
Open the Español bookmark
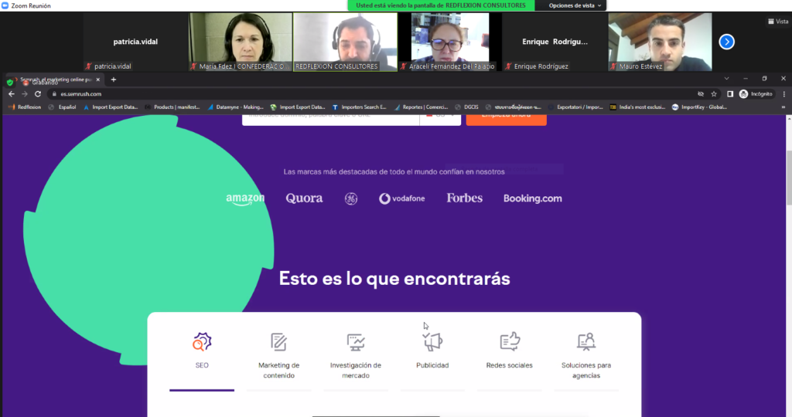click(x=62, y=107)
